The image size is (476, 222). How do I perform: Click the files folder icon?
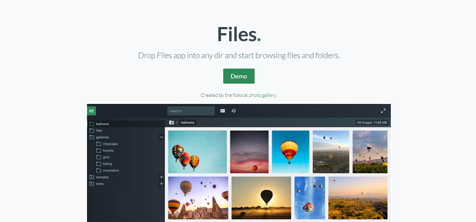(92, 130)
